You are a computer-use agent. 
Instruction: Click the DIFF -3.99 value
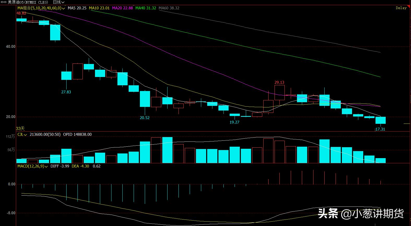coord(60,166)
